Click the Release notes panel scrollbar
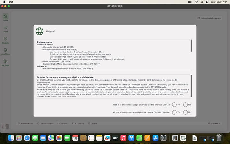 (191, 45)
